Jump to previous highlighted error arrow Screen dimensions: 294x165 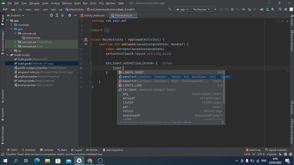tap(283, 21)
